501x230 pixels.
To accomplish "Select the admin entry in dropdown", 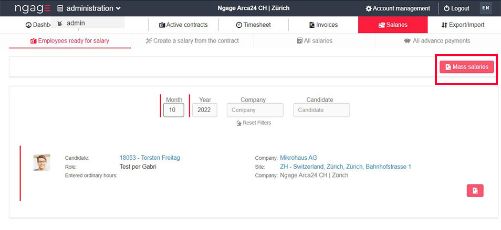I will pos(87,23).
